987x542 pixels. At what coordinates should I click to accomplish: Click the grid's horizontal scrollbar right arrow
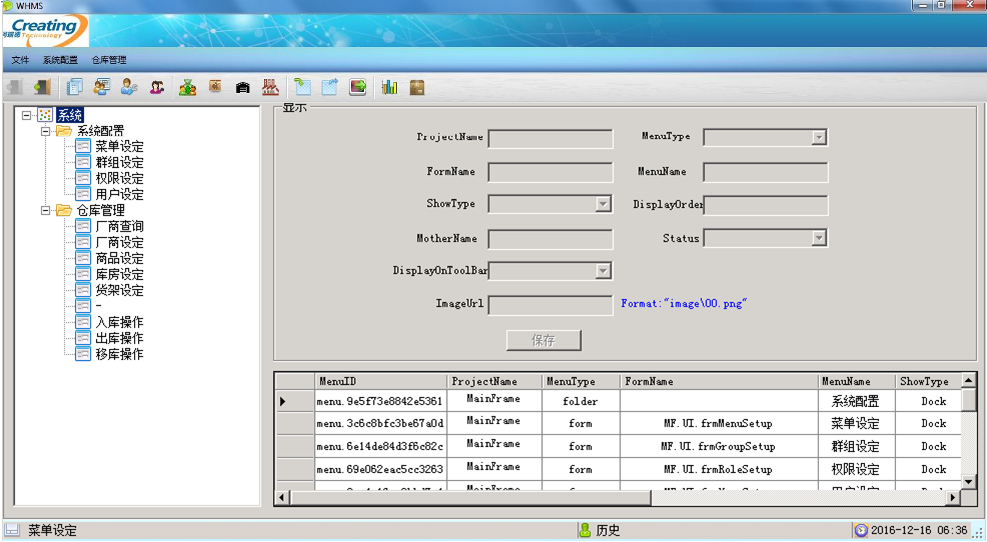pos(953,497)
